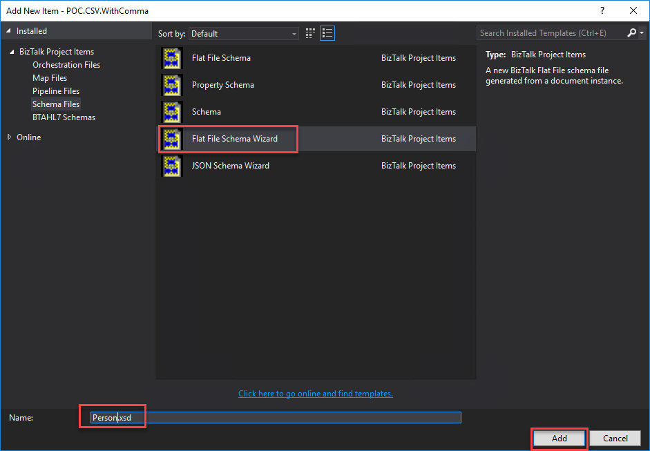
Task: Click the 'JSON Schema Wizard' name text
Action: point(231,166)
